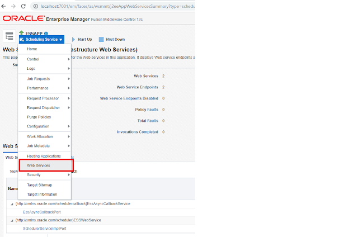Expand the Request Processor submenu
Viewport: 358px width, 237px height.
pyautogui.click(x=45, y=98)
